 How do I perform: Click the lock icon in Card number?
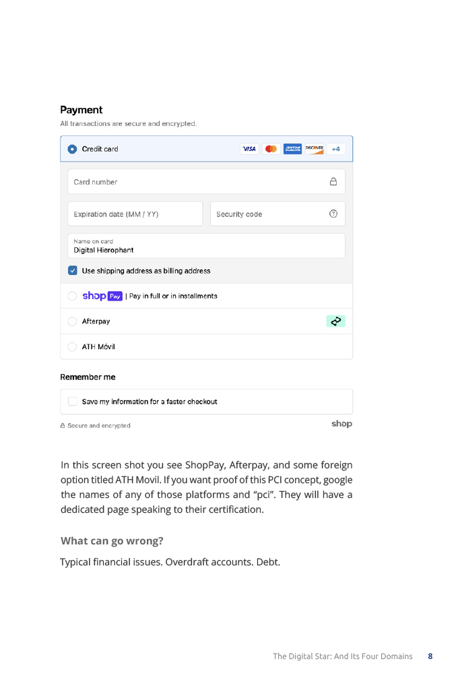coord(333,181)
